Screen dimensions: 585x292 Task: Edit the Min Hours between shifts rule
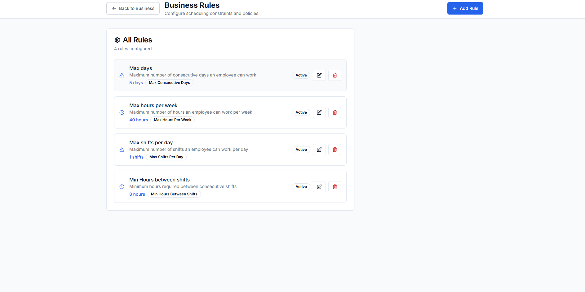[x=319, y=187]
